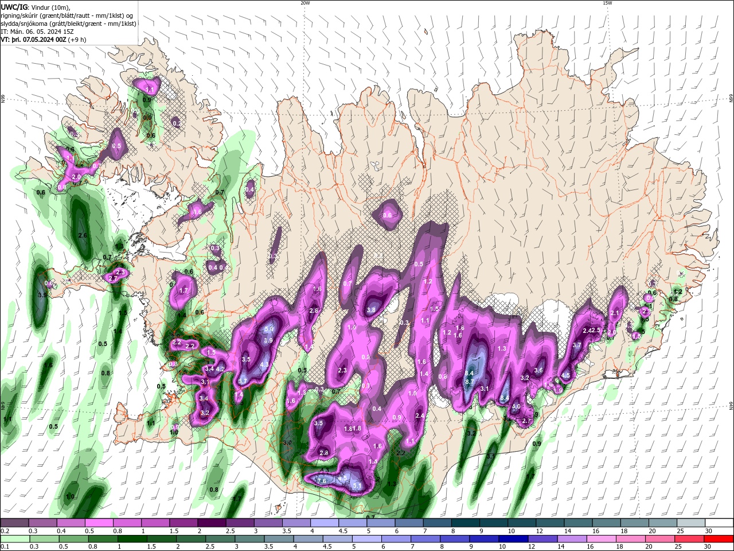Click the 'VT: Þri. 07.05.2024 00Z (+9 h)' line
The height and width of the screenshot is (551, 734).
click(x=44, y=40)
